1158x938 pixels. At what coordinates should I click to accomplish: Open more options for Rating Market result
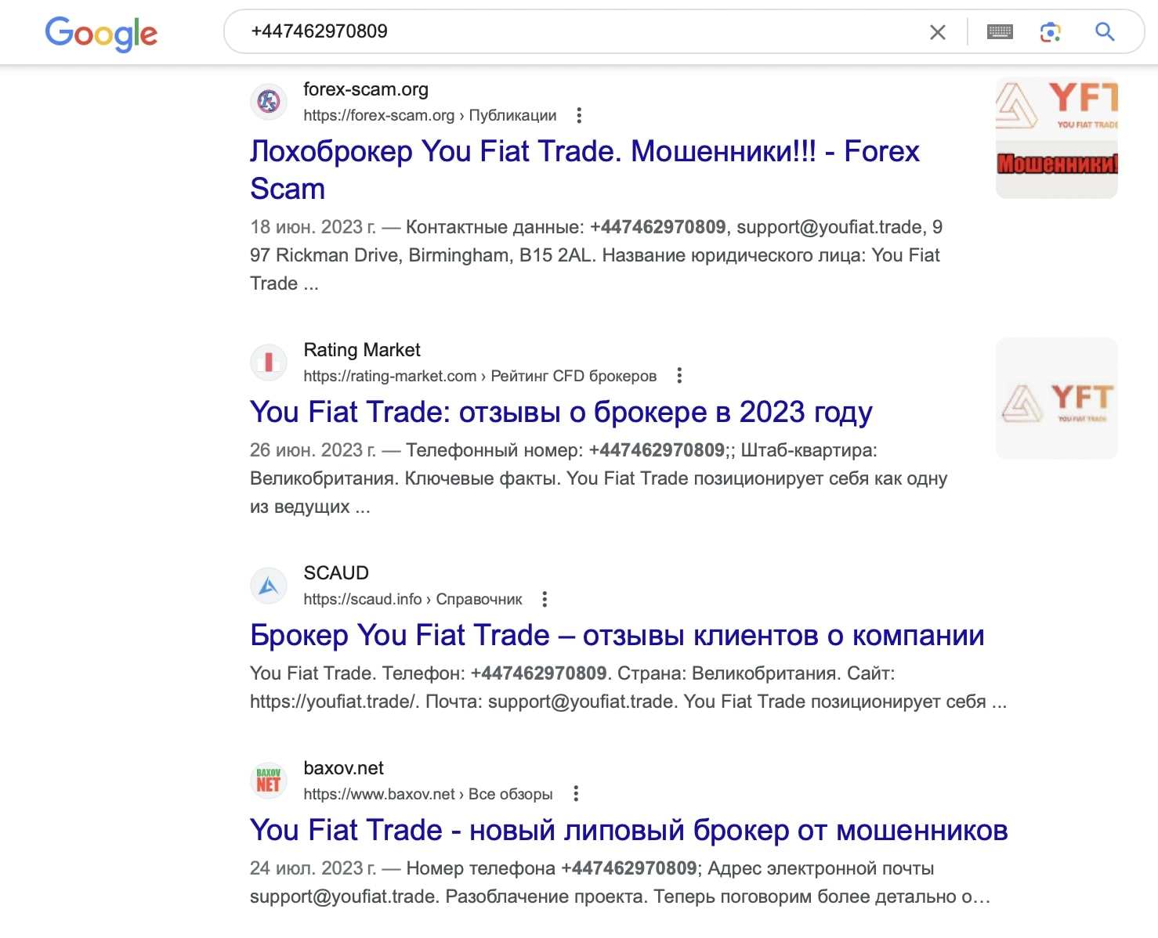click(679, 376)
